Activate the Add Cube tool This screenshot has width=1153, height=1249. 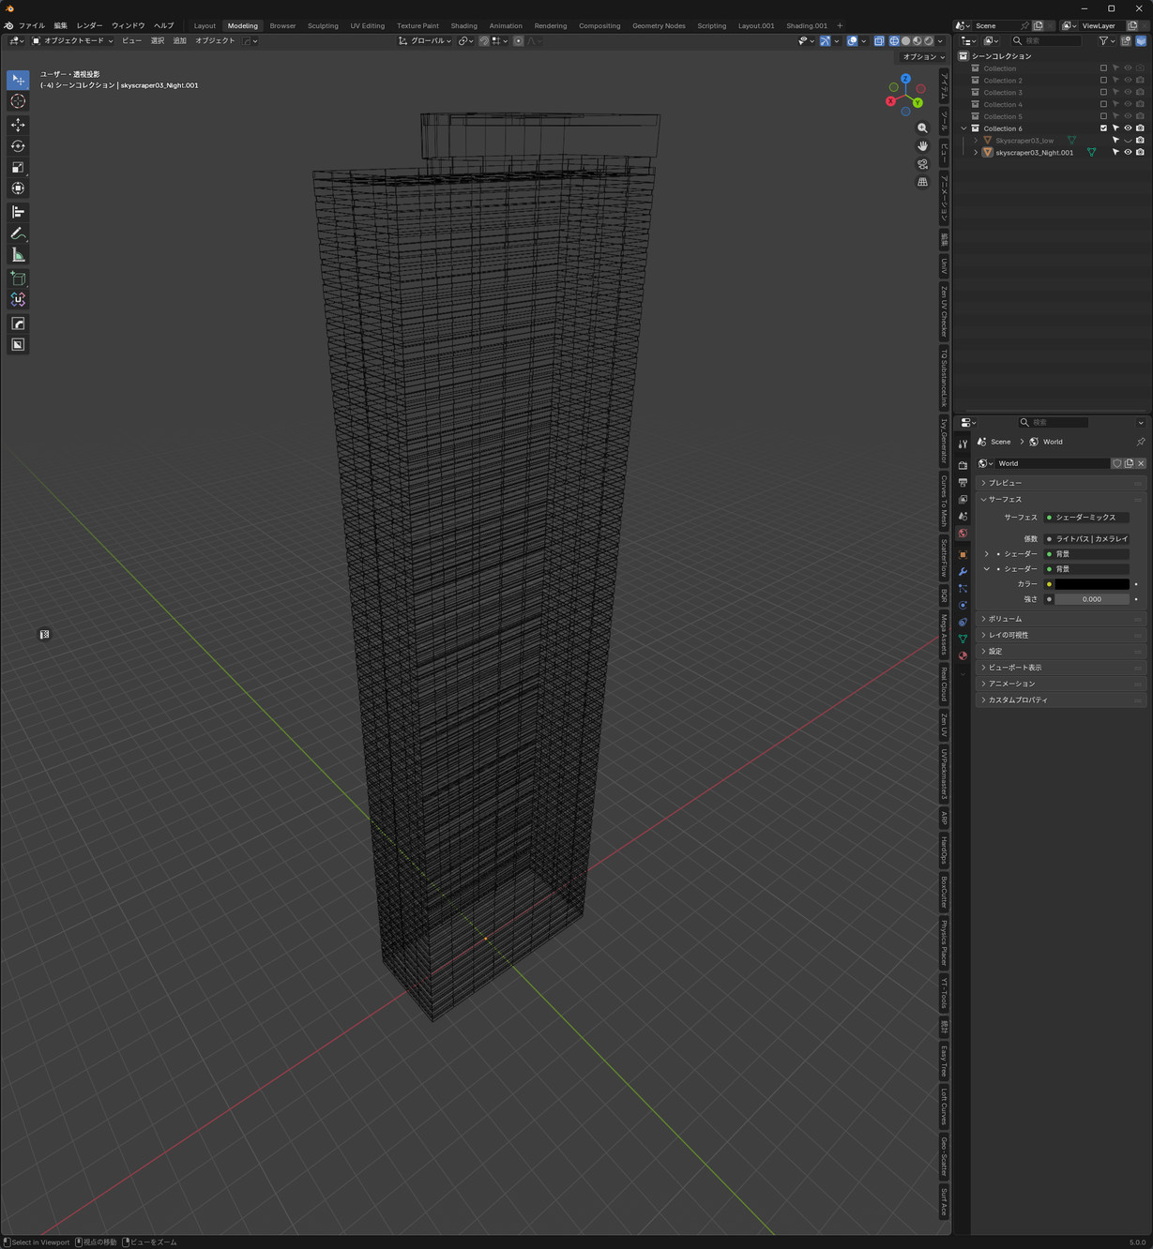[18, 278]
